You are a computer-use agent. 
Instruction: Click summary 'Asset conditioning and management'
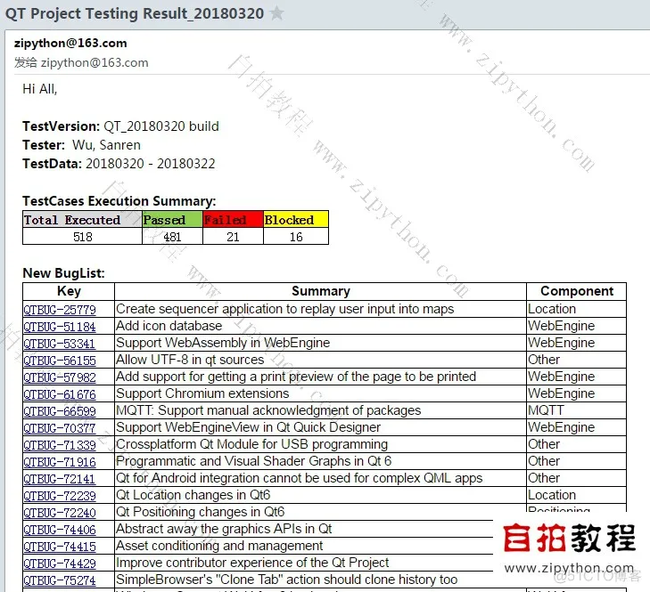(219, 546)
